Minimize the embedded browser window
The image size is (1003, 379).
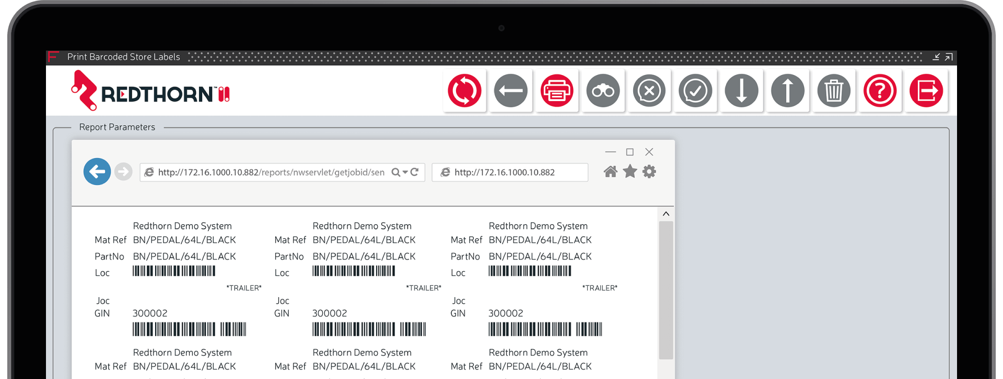[x=611, y=152]
